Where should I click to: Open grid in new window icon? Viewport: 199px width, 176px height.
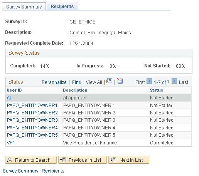(109, 81)
